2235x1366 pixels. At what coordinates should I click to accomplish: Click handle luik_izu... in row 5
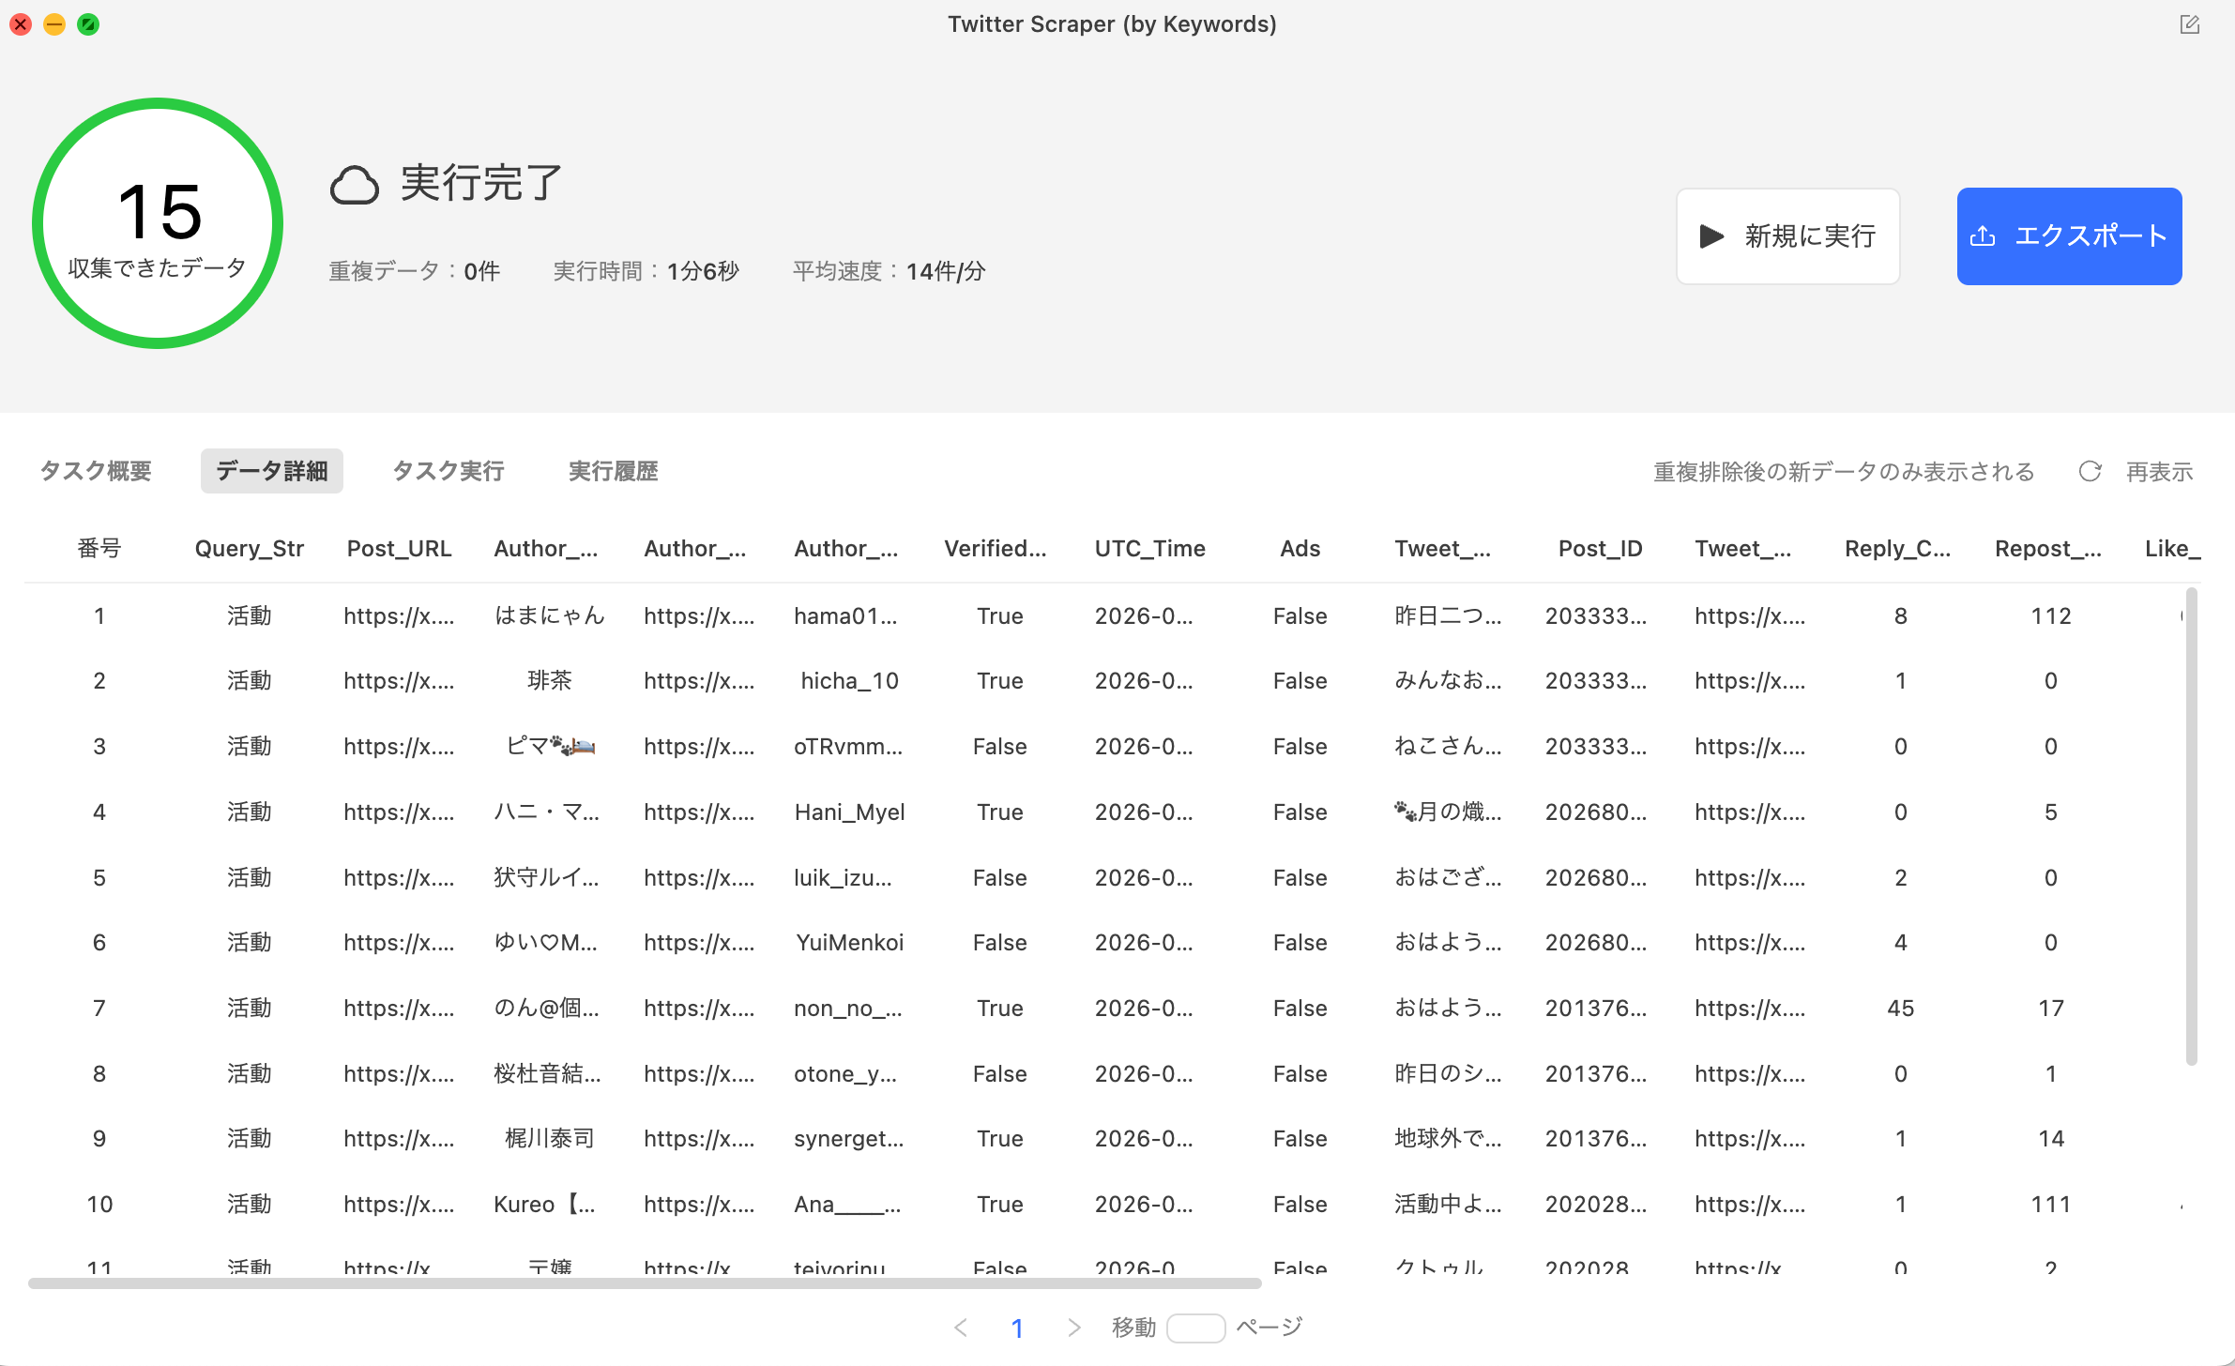843,878
